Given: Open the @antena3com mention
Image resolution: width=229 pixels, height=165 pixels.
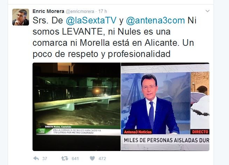Looking at the screenshot, I should click(x=155, y=20).
